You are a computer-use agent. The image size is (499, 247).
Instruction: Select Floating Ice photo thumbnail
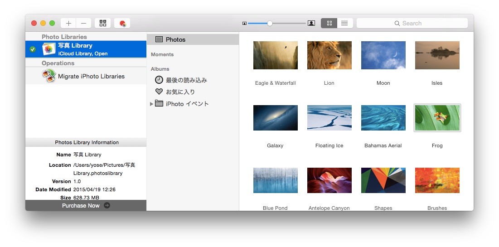click(x=329, y=118)
